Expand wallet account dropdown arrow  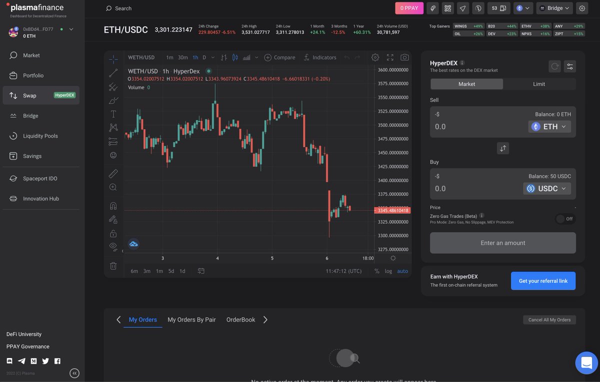tap(71, 29)
